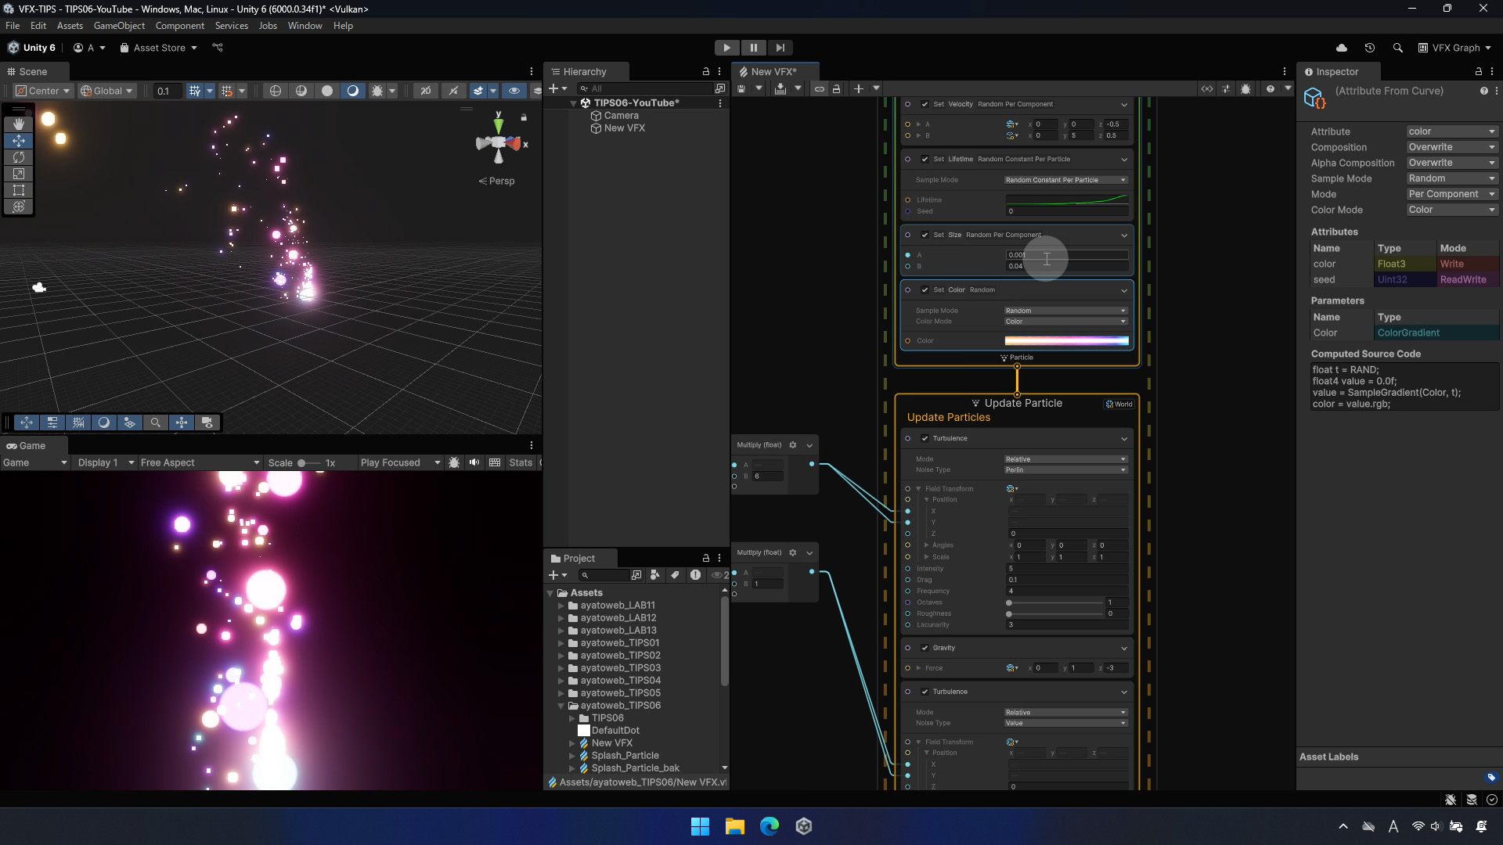This screenshot has width=1503, height=845.
Task: Click the Unity cloud services icon
Action: tap(1341, 48)
